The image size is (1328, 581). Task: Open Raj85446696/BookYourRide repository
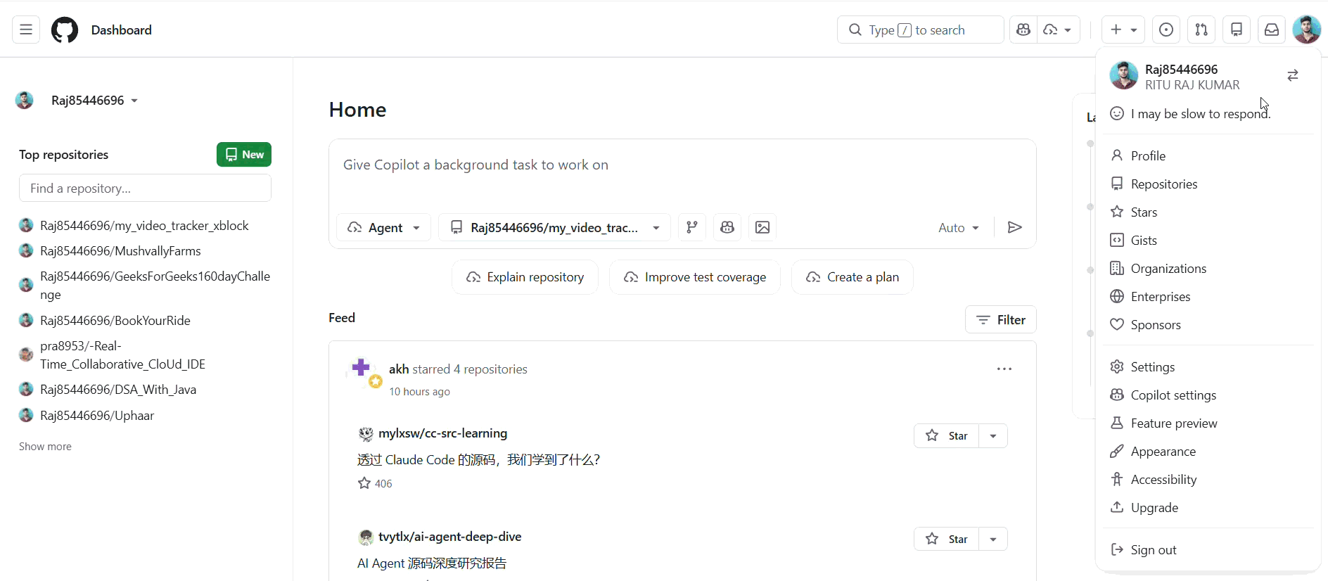tap(115, 320)
